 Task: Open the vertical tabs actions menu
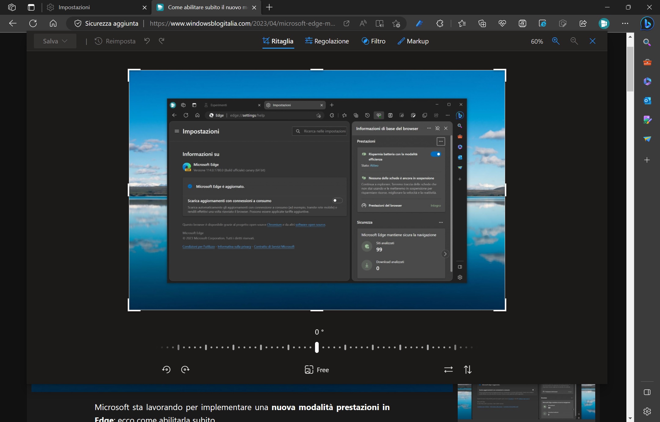pyautogui.click(x=31, y=7)
